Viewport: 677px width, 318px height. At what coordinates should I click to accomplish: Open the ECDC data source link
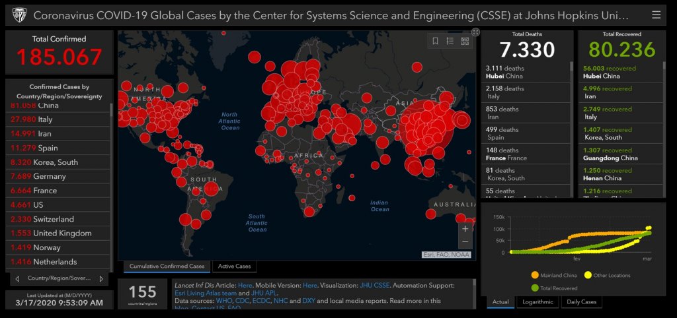(x=260, y=301)
